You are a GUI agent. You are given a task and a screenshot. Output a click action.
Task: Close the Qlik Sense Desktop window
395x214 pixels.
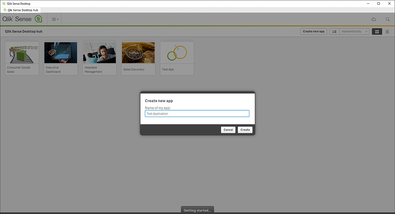coord(389,3)
